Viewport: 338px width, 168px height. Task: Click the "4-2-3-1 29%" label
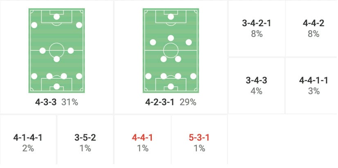(171, 102)
